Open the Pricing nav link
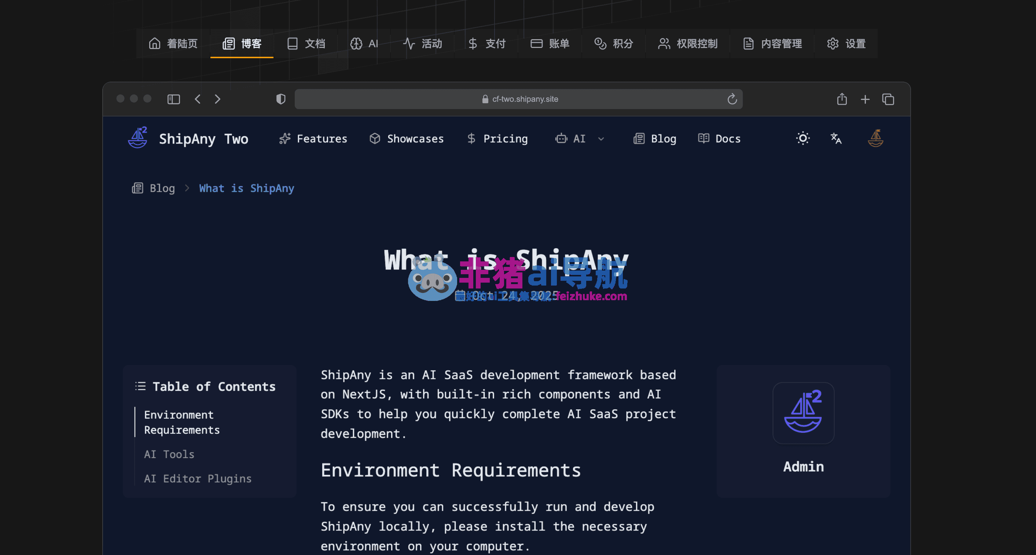This screenshot has height=555, width=1036. pyautogui.click(x=497, y=139)
